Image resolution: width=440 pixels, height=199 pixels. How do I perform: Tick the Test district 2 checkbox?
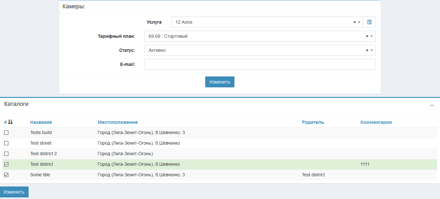pos(6,154)
